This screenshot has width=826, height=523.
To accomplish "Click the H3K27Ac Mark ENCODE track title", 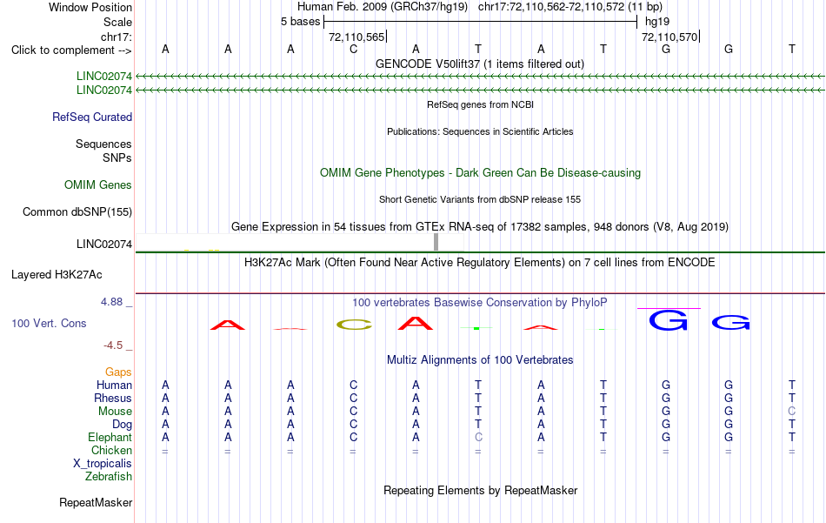I will 480,263.
